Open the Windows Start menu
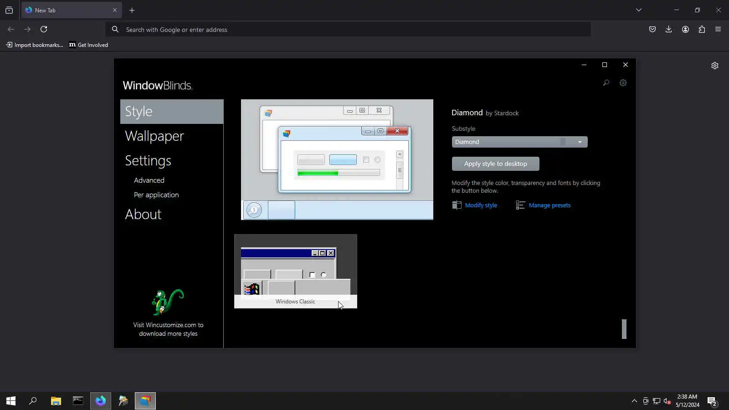This screenshot has height=410, width=729. point(11,401)
